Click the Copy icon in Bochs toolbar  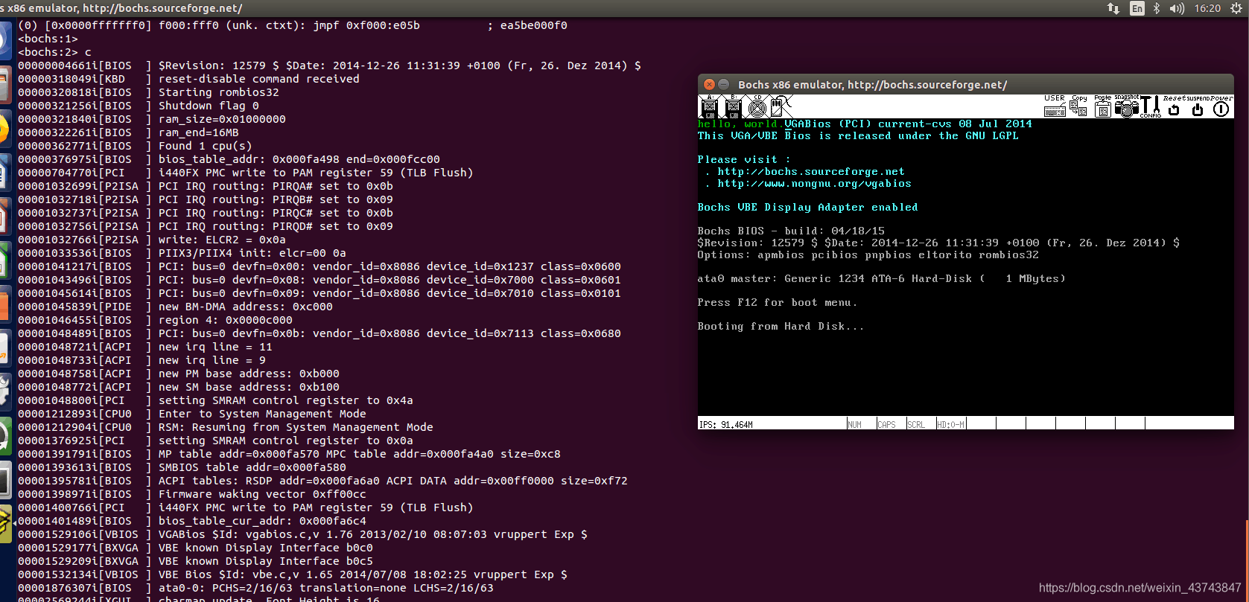pyautogui.click(x=1078, y=106)
